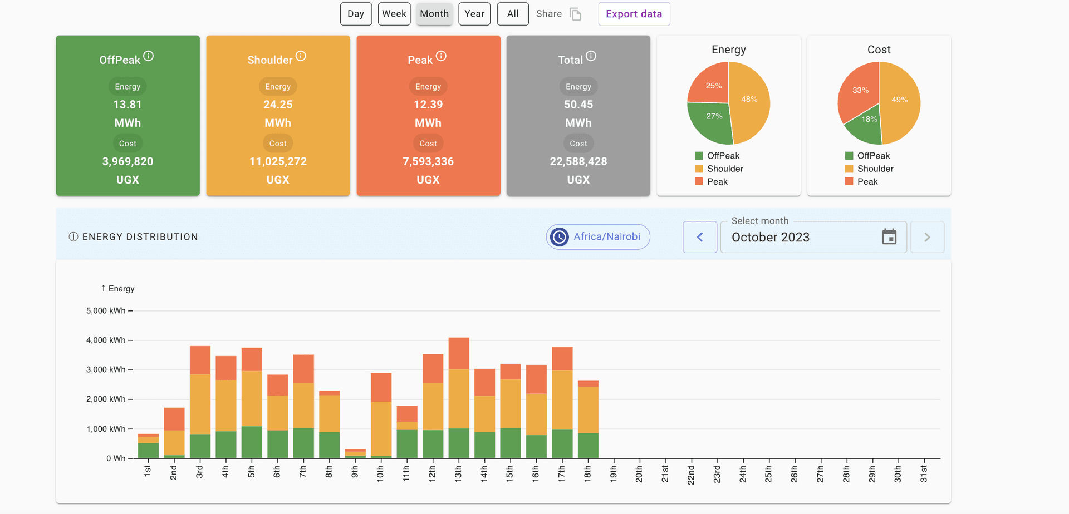
Task: Click the '5,000 kWh' axis label
Action: 105,310
